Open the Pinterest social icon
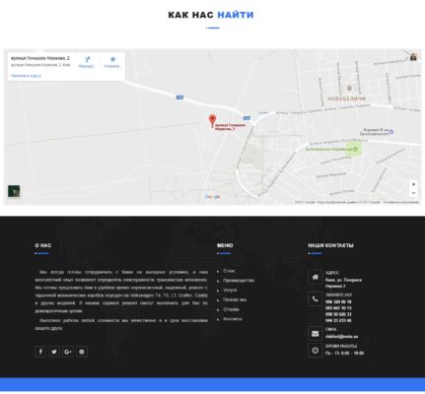Screen dimensions: 425x394 coord(82,352)
